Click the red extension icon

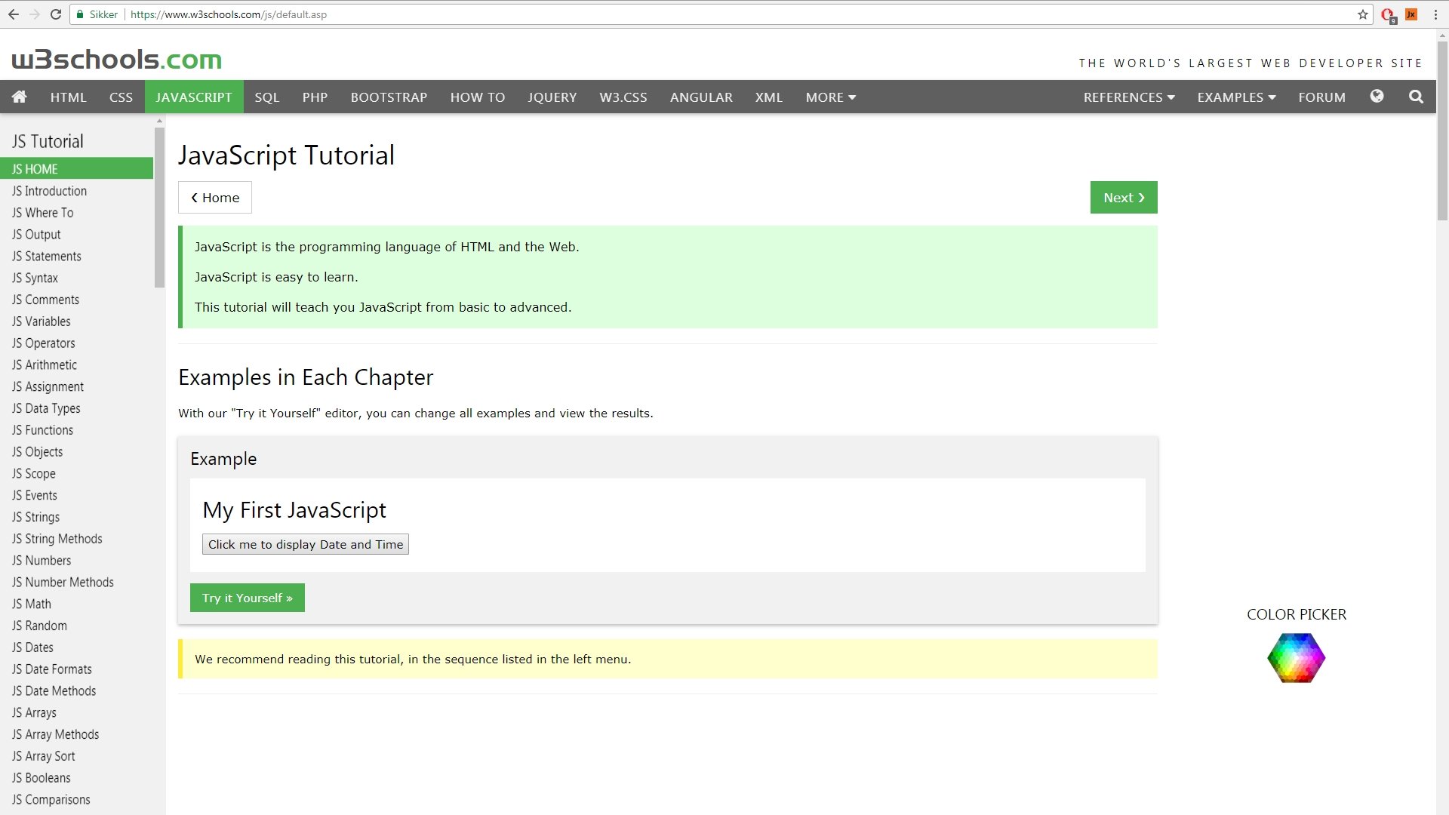tap(1387, 15)
